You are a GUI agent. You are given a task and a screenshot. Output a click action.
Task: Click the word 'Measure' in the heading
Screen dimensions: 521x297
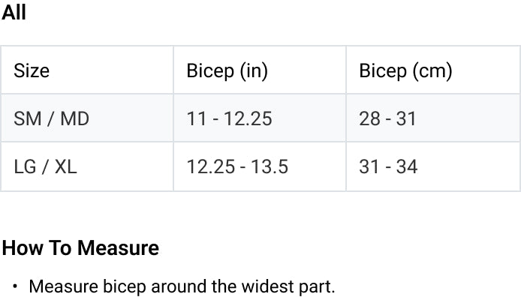(119, 247)
